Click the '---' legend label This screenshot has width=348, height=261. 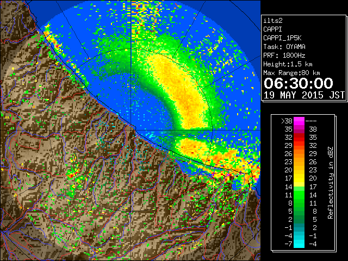[x=311, y=121]
